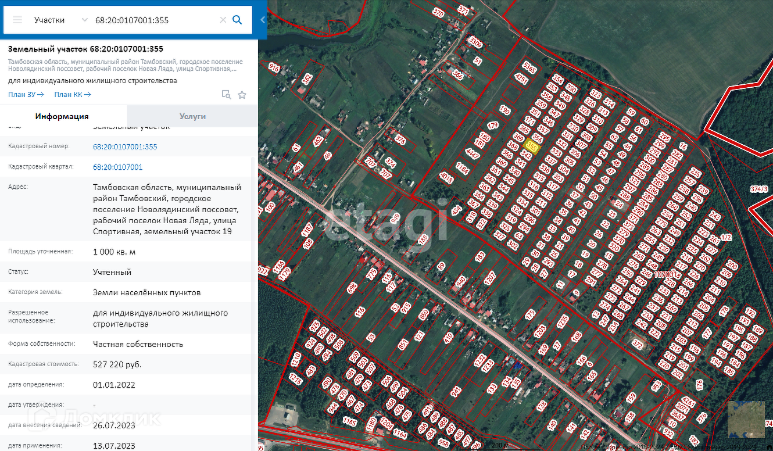The image size is (773, 451).
Task: Click the blue search magnifier icon
Action: [237, 20]
